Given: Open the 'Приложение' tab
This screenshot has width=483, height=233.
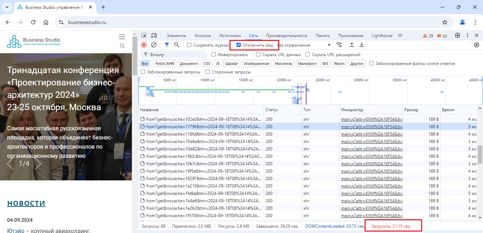Looking at the screenshot, I should pyautogui.click(x=351, y=36).
